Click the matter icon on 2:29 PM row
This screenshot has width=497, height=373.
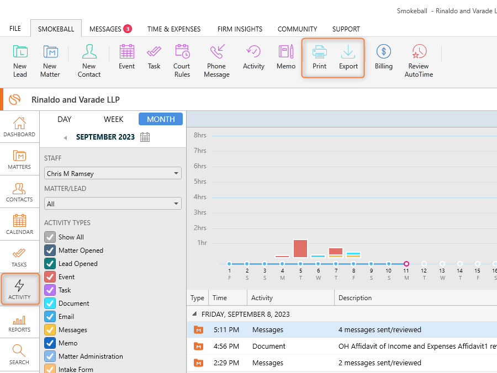198,363
